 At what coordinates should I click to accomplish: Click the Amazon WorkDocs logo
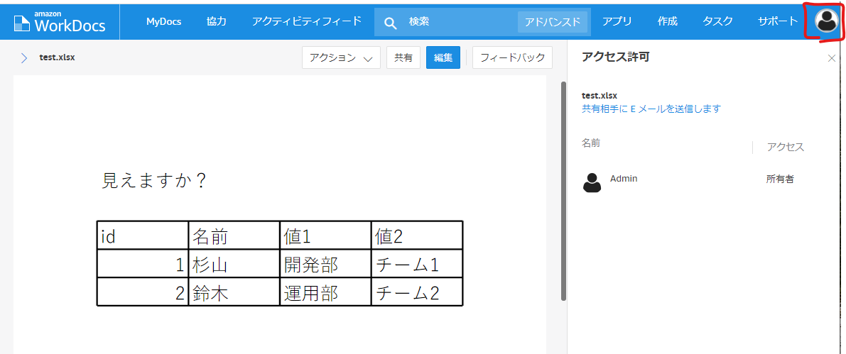(x=60, y=22)
